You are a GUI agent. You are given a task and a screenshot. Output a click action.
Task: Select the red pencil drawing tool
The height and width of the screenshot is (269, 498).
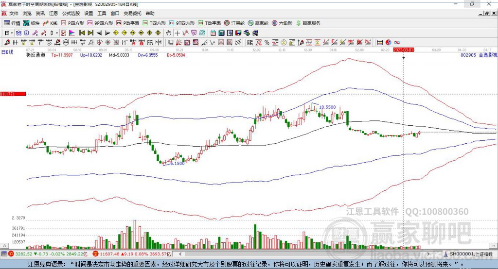(x=7, y=42)
